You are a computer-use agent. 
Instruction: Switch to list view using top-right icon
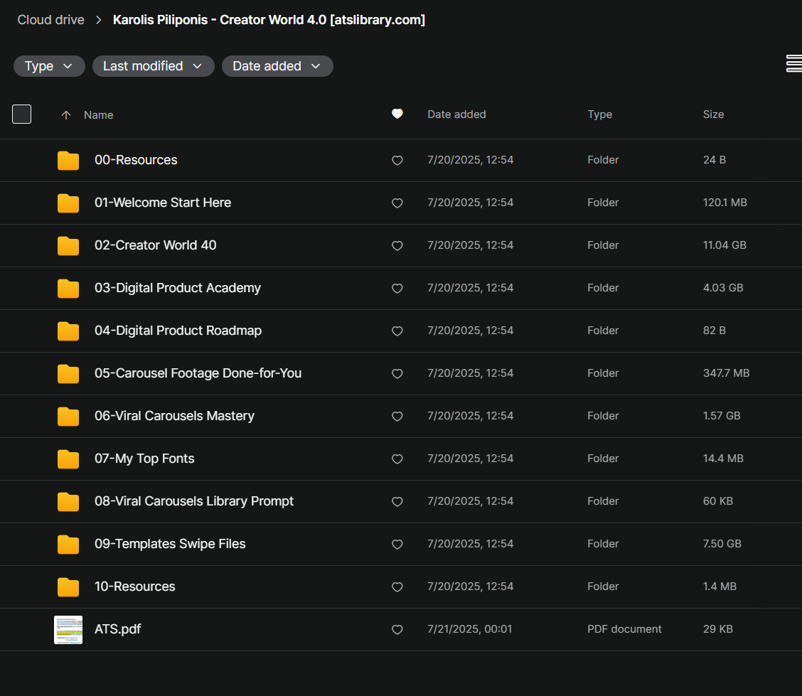coord(793,64)
